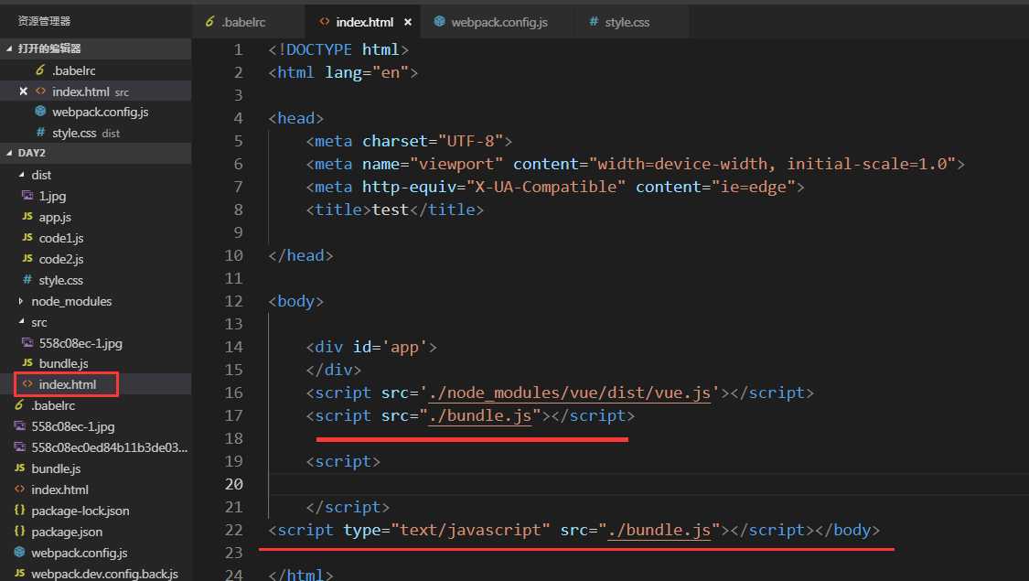Viewport: 1029px width, 581px height.
Task: Click the braces icon beside package.json
Action: (19, 532)
